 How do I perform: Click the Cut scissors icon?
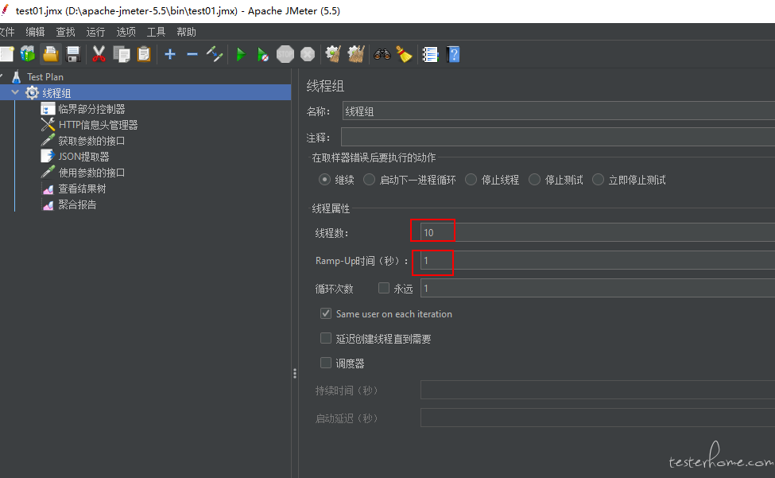point(99,54)
